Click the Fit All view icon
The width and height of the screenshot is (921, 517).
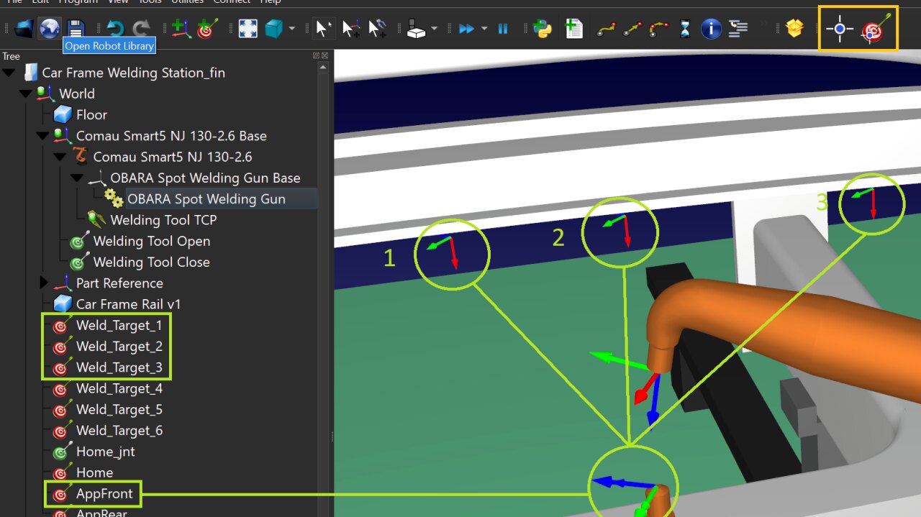pyautogui.click(x=248, y=29)
